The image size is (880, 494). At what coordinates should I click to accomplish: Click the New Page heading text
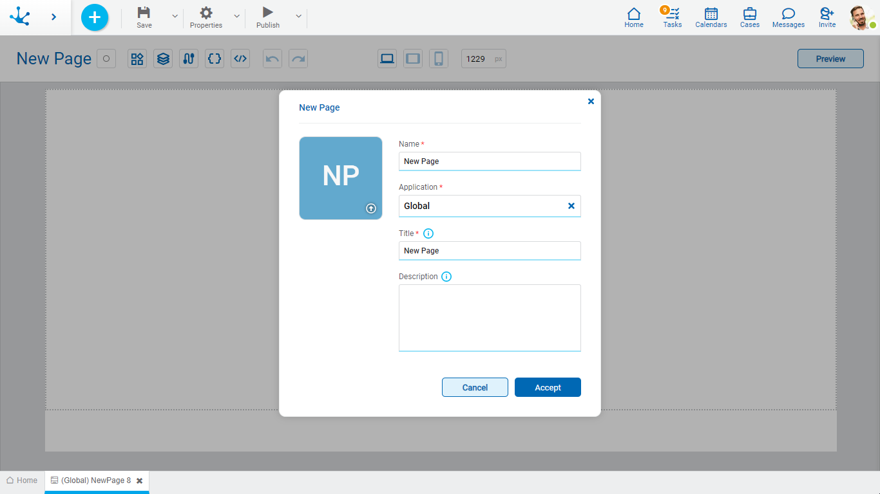pyautogui.click(x=54, y=59)
